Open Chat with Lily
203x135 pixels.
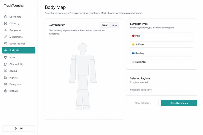coord(19,64)
